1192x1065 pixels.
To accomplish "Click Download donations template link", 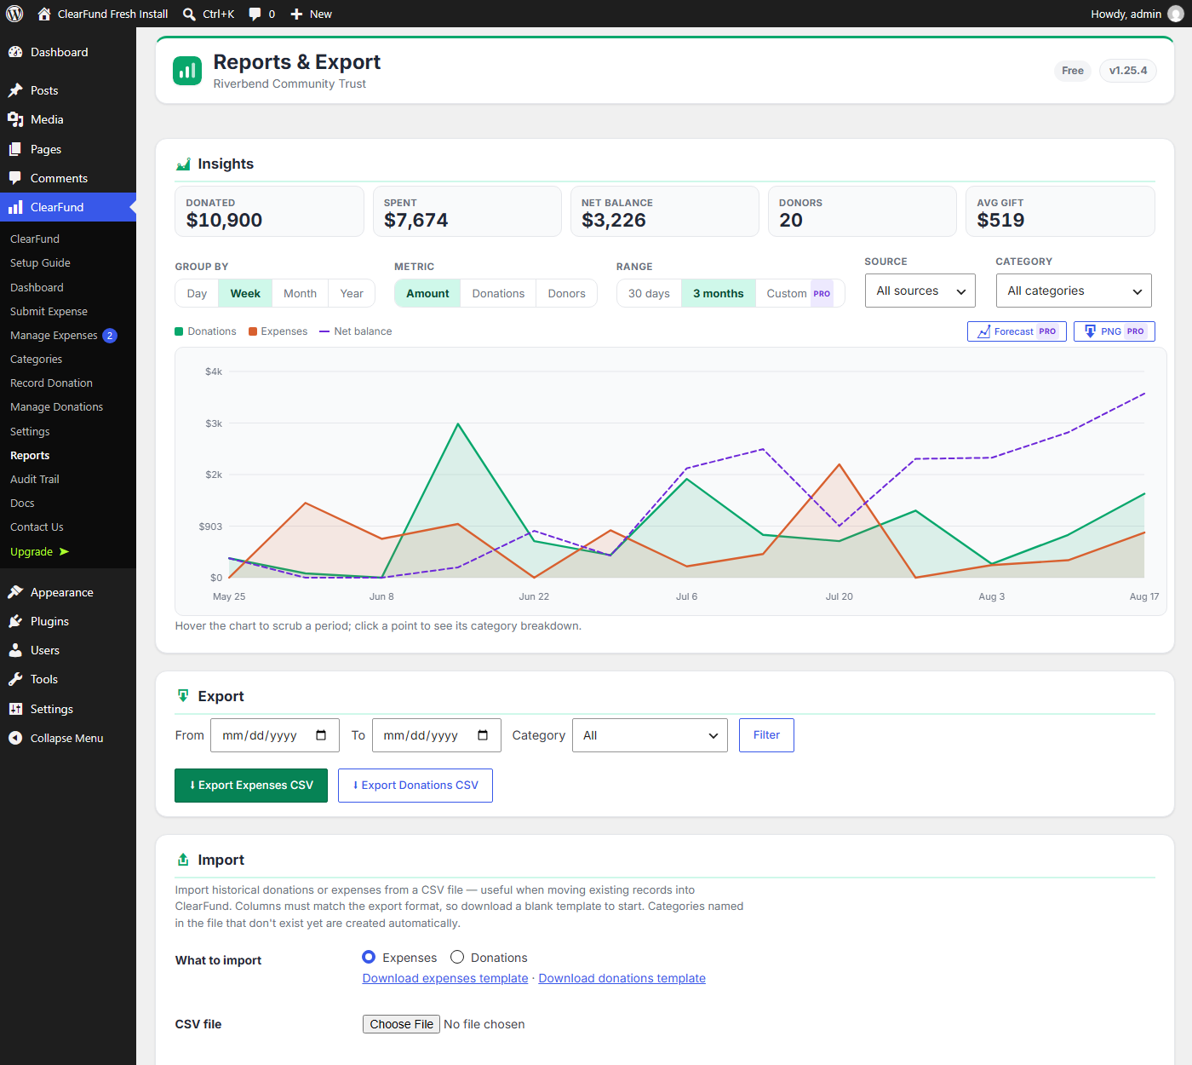I will (x=622, y=978).
